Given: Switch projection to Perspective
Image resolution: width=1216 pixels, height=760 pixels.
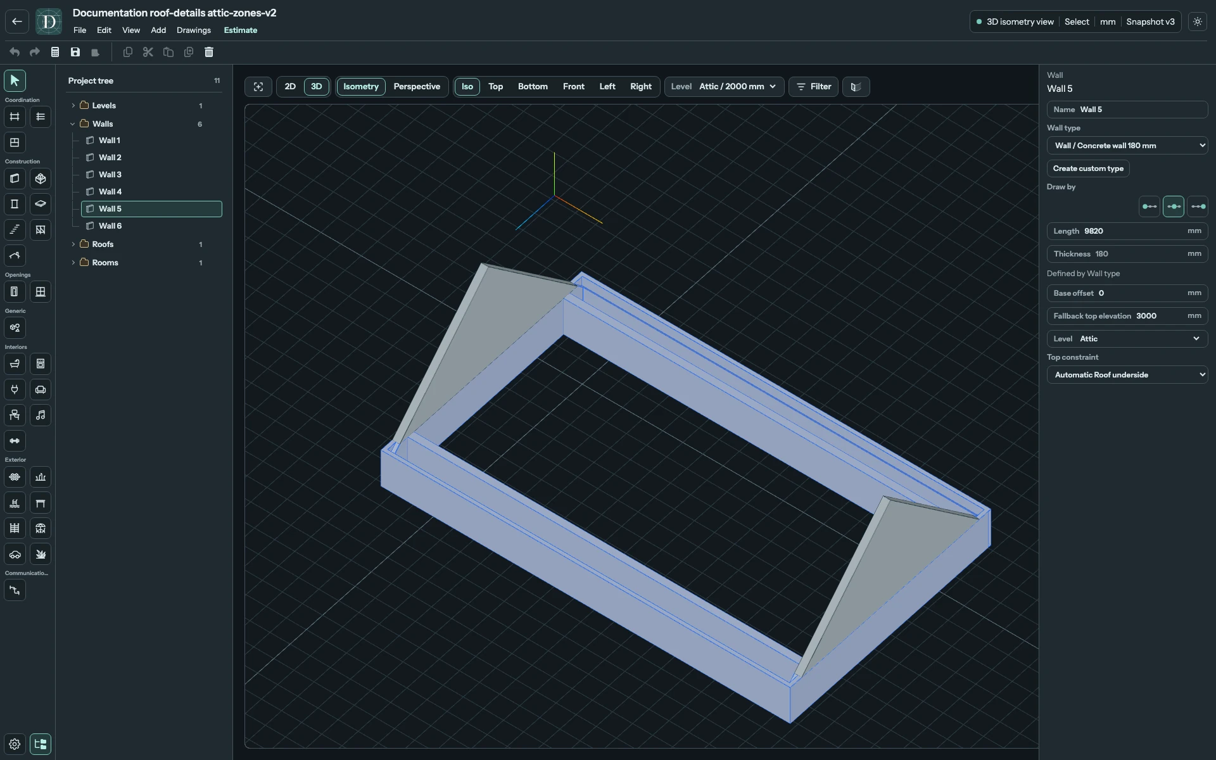Looking at the screenshot, I should click(417, 87).
